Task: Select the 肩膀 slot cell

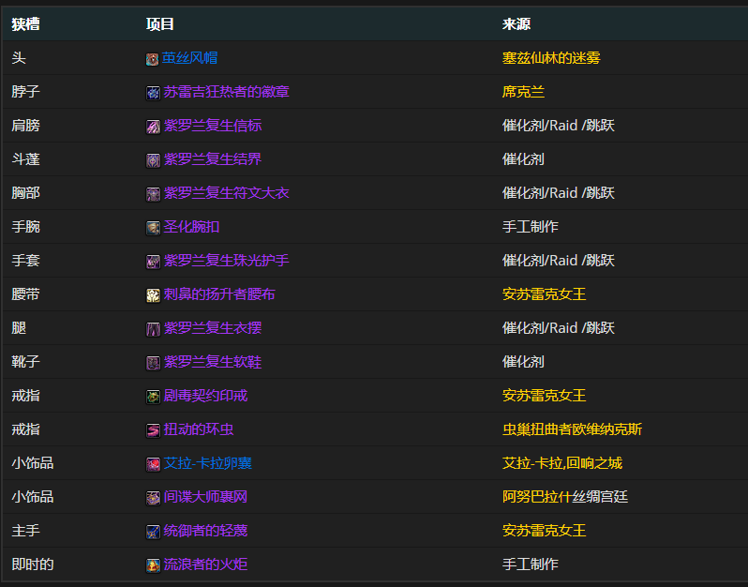Action: tap(25, 126)
